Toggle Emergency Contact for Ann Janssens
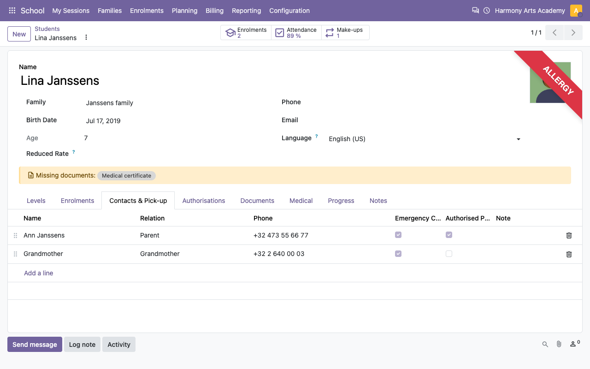This screenshot has height=369, width=590. 398,235
